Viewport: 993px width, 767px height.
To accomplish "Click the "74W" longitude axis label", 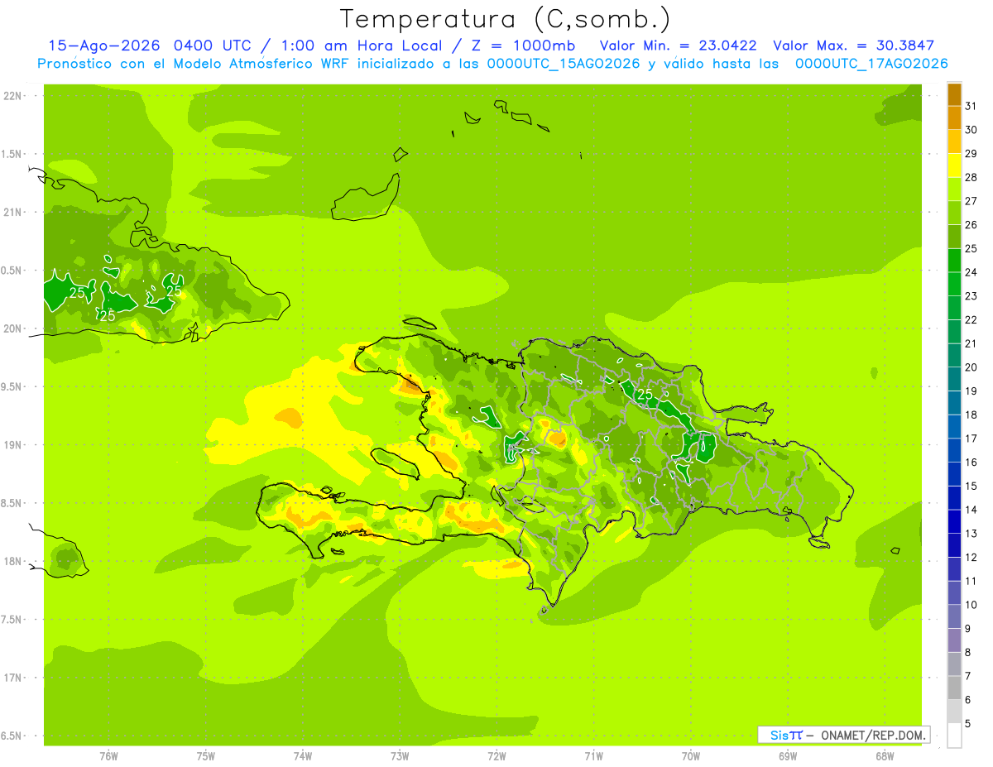I will point(303,756).
